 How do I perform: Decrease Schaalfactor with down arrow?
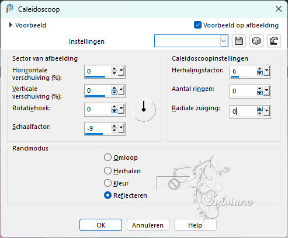click(114, 131)
